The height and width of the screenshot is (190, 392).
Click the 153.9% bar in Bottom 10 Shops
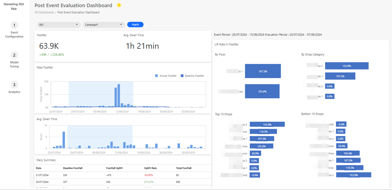(x=354, y=175)
